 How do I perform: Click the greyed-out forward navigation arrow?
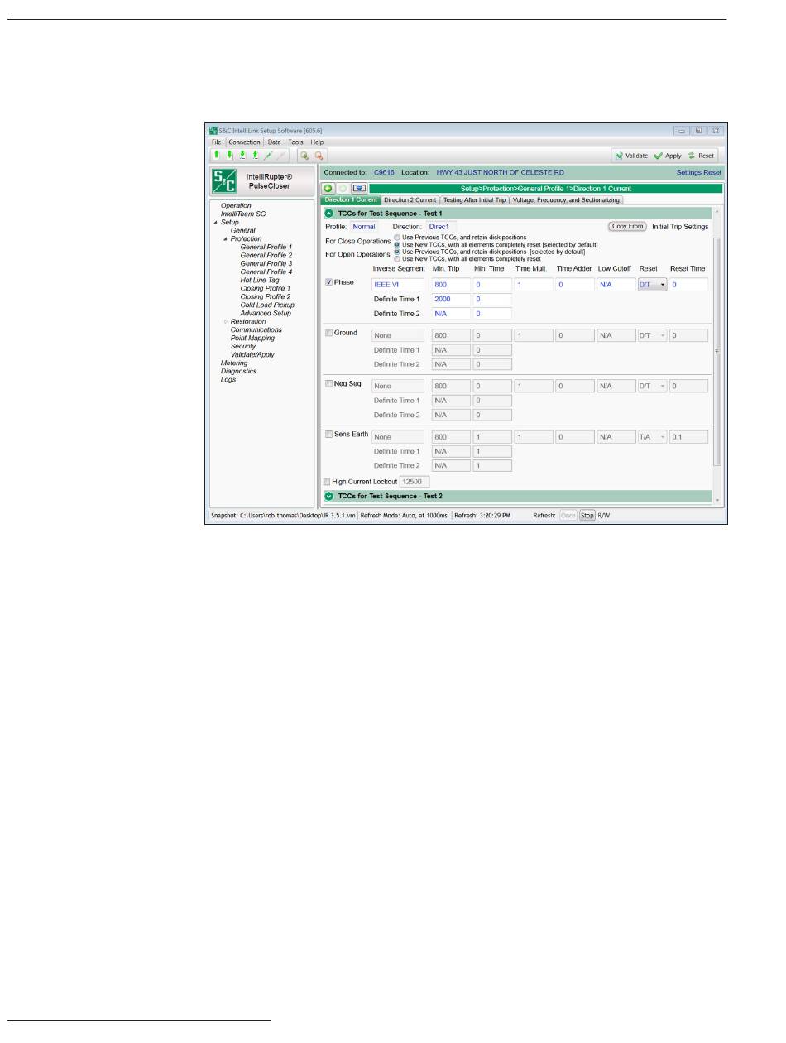tap(343, 189)
